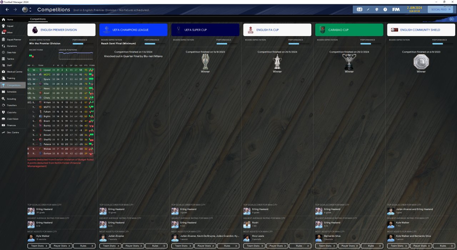This screenshot has height=250, width=457.
Task: Sort league table by PTS column
Action: point(86,65)
